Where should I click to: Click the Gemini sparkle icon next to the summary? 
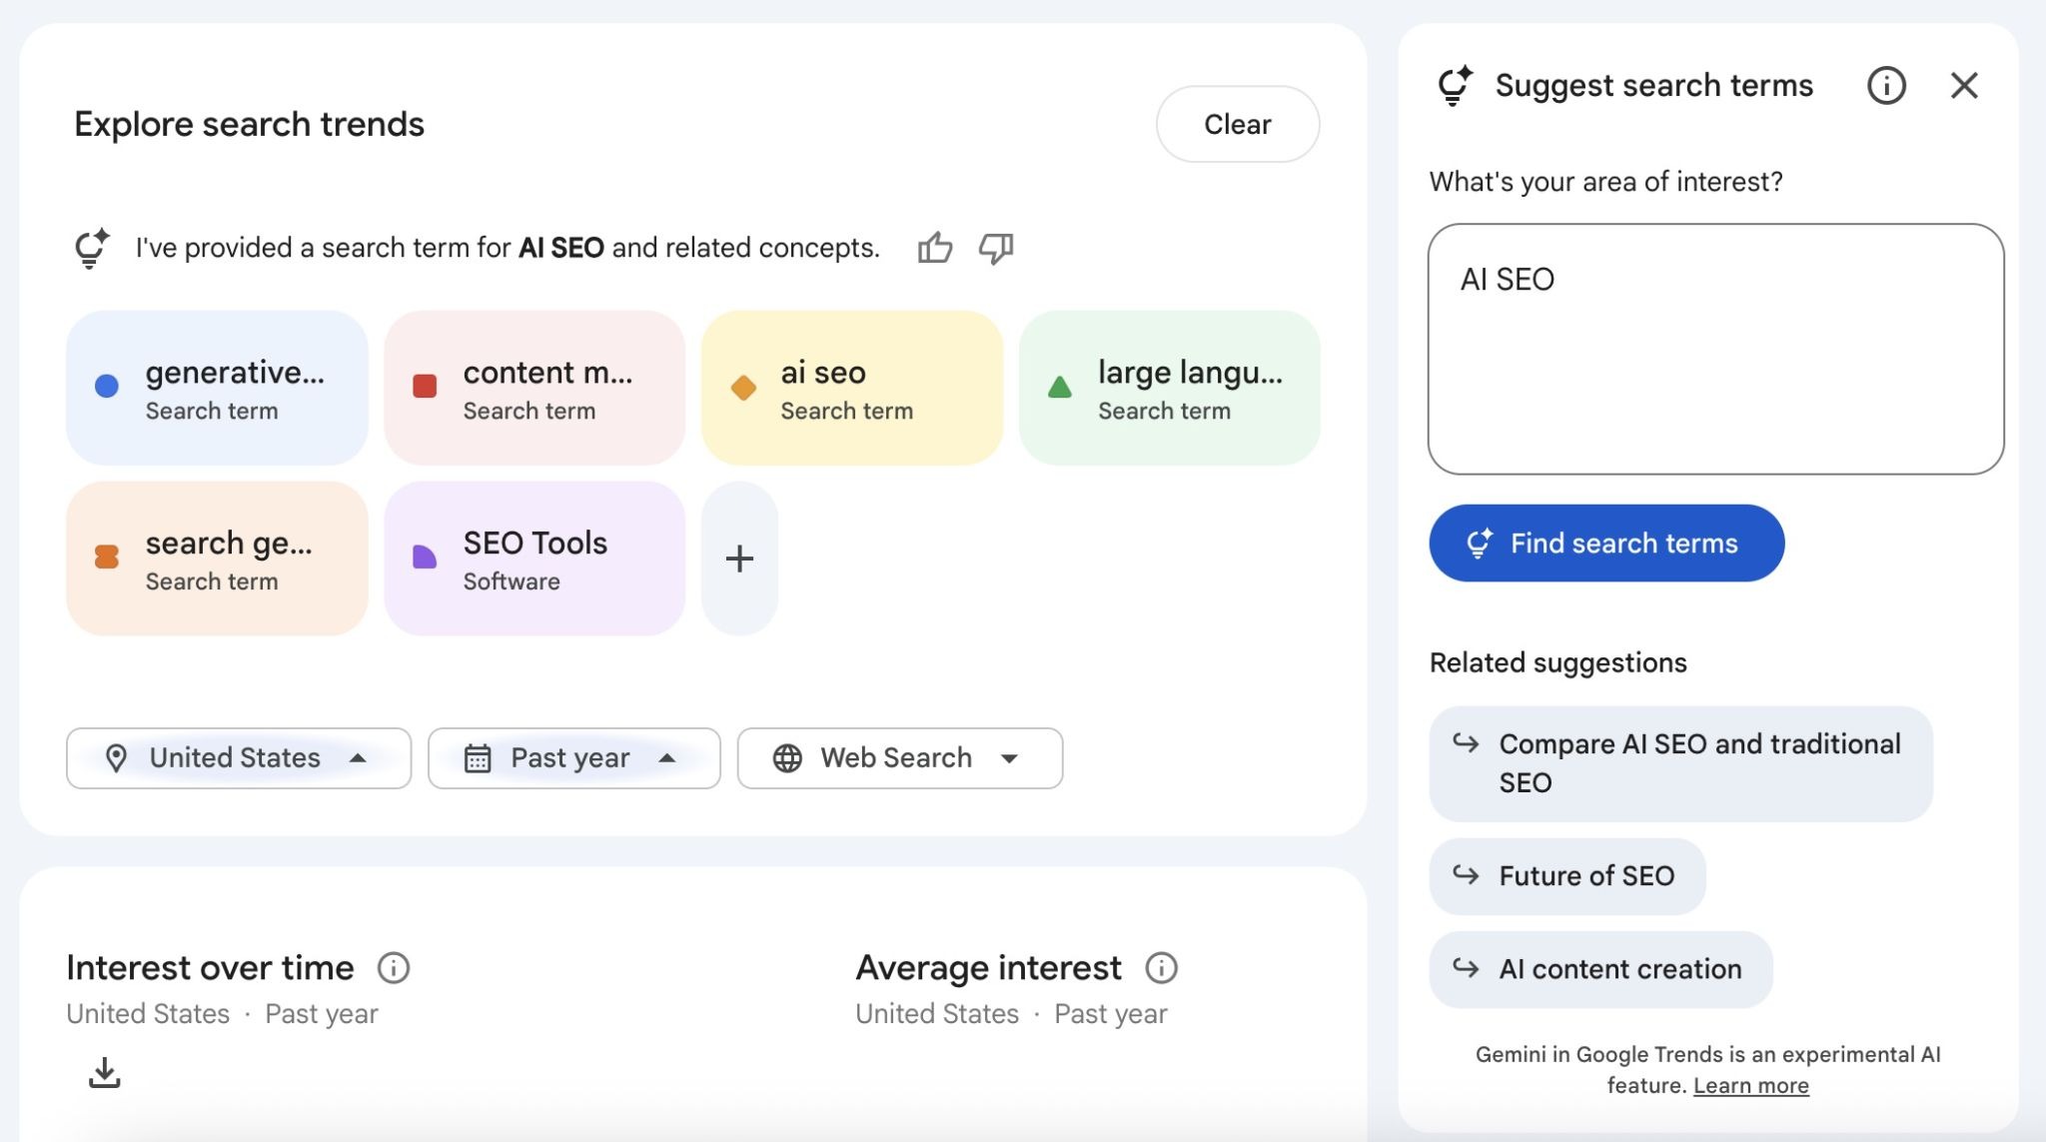(x=91, y=247)
